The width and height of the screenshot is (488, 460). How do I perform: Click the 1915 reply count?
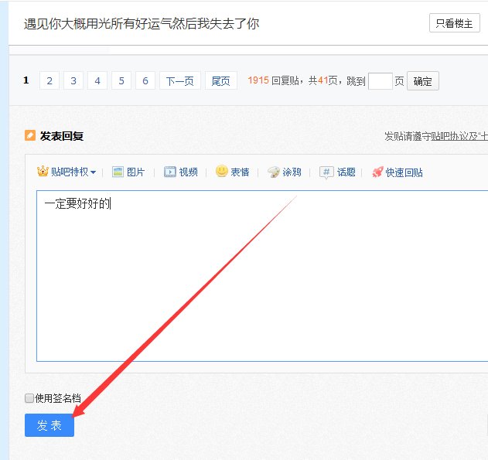[258, 80]
